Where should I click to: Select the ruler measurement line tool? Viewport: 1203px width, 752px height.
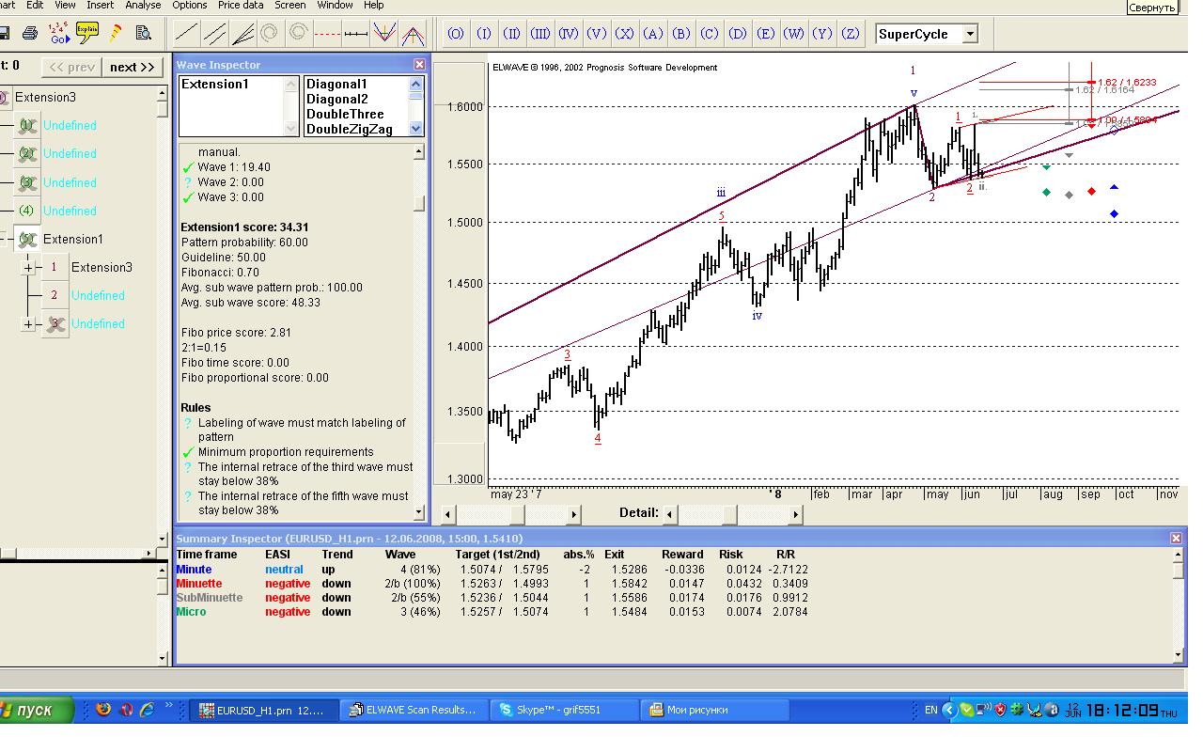(355, 34)
